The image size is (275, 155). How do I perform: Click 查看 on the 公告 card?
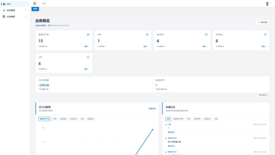point(87,69)
